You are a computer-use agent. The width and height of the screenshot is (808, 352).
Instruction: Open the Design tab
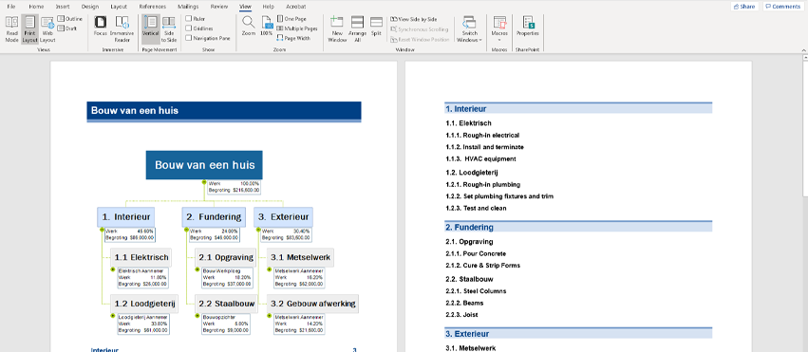[x=89, y=7]
